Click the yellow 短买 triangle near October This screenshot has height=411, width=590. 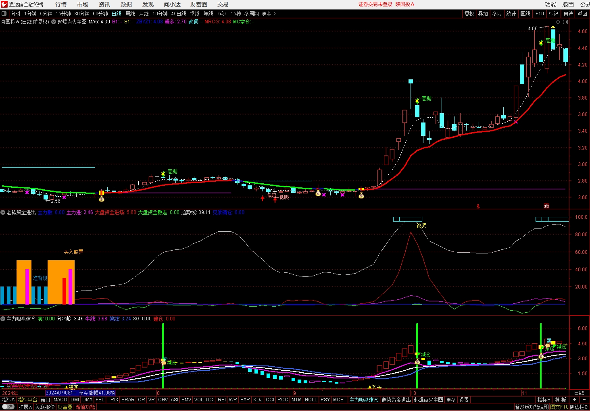click(x=369, y=387)
